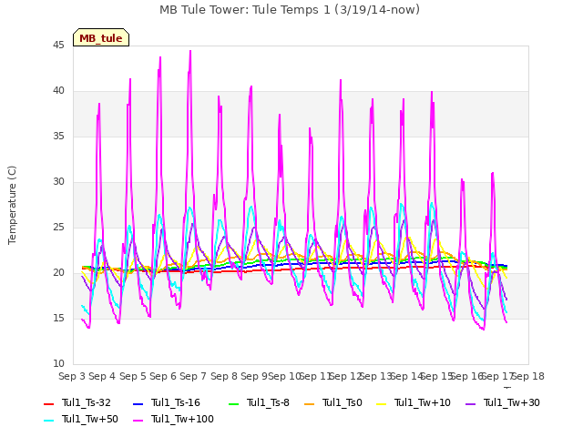Select the Tul1_Tw+100 legend label

click(x=182, y=419)
